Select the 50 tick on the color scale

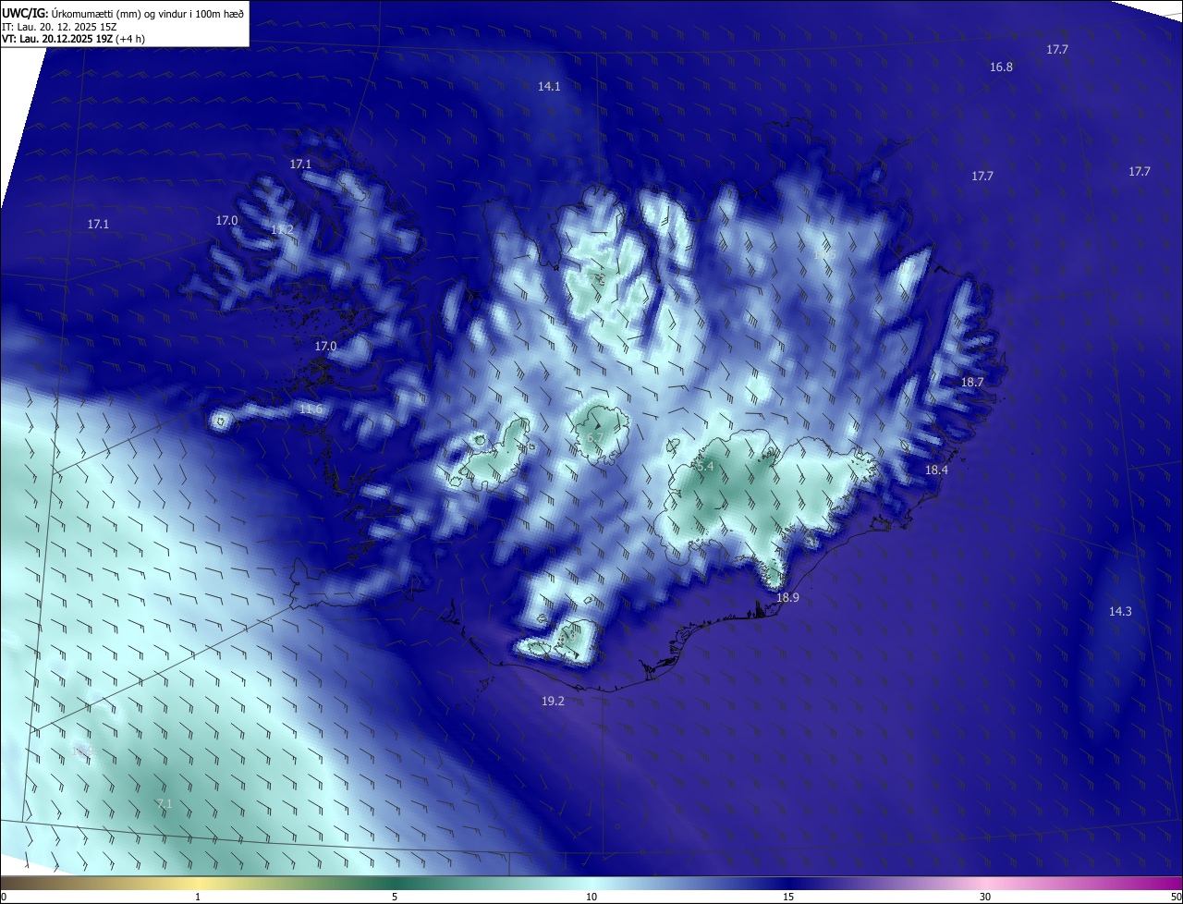(x=1176, y=897)
